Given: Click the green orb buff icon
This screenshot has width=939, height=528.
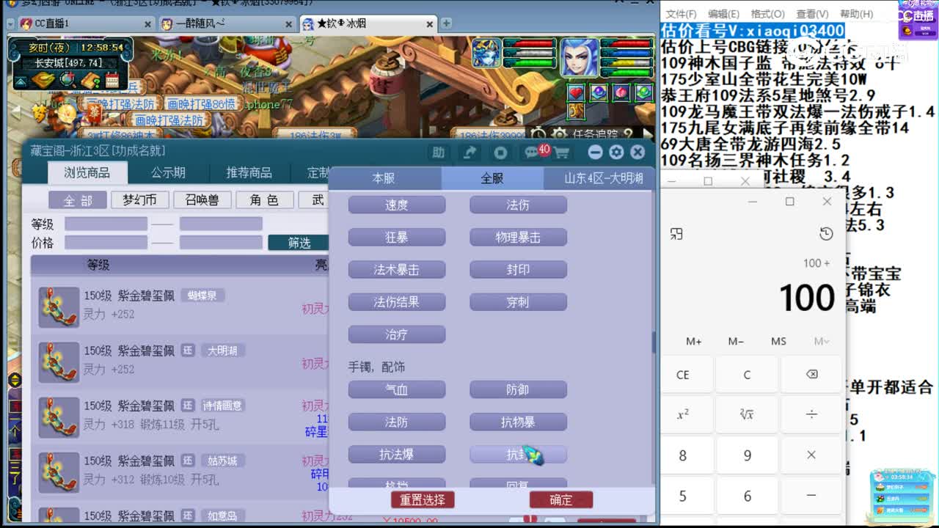Looking at the screenshot, I should 644,92.
